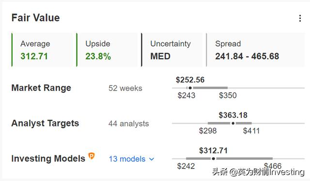The height and width of the screenshot is (181, 310).
Task: Click the Investing Models slider dot
Action: click(x=213, y=158)
